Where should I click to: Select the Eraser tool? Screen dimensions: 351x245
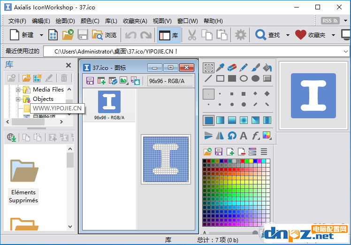coord(232,68)
